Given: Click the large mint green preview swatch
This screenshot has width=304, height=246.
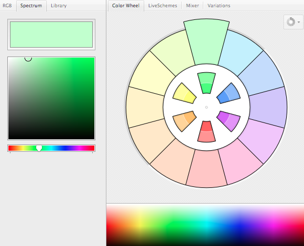Looking at the screenshot, I should 51,35.
